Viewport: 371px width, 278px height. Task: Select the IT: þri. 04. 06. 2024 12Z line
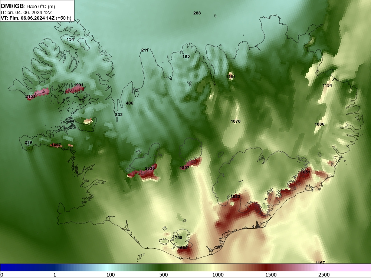(x=26, y=13)
